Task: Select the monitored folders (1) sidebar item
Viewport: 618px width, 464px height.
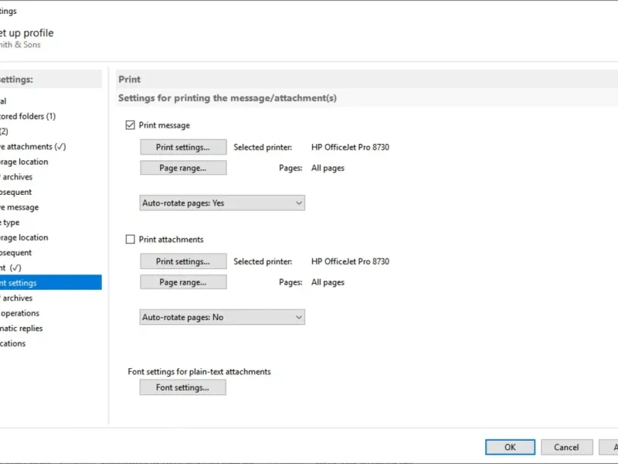Action: tap(28, 116)
